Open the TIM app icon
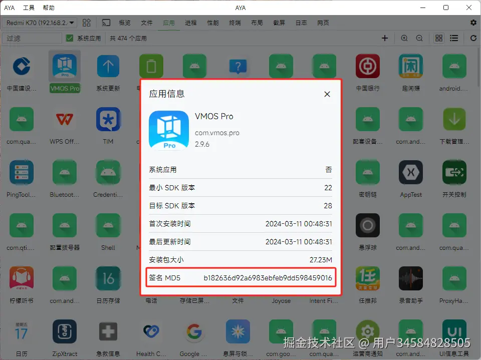 (x=108, y=119)
